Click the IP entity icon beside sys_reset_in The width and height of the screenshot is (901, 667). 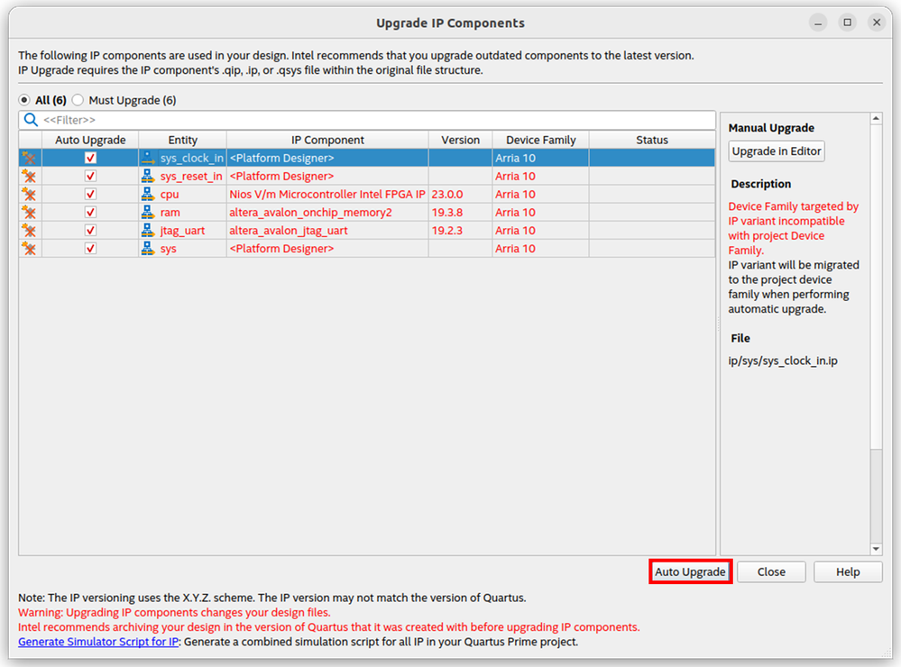click(148, 176)
